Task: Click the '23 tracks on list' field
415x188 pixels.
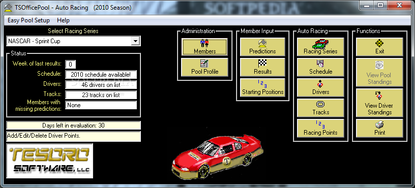Action: click(101, 95)
